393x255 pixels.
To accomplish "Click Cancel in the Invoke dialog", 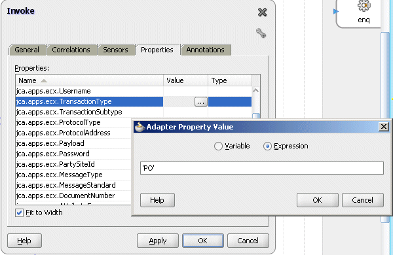I will [x=248, y=241].
